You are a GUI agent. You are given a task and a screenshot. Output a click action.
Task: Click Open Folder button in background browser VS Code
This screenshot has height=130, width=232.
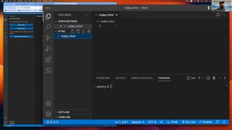point(21,25)
